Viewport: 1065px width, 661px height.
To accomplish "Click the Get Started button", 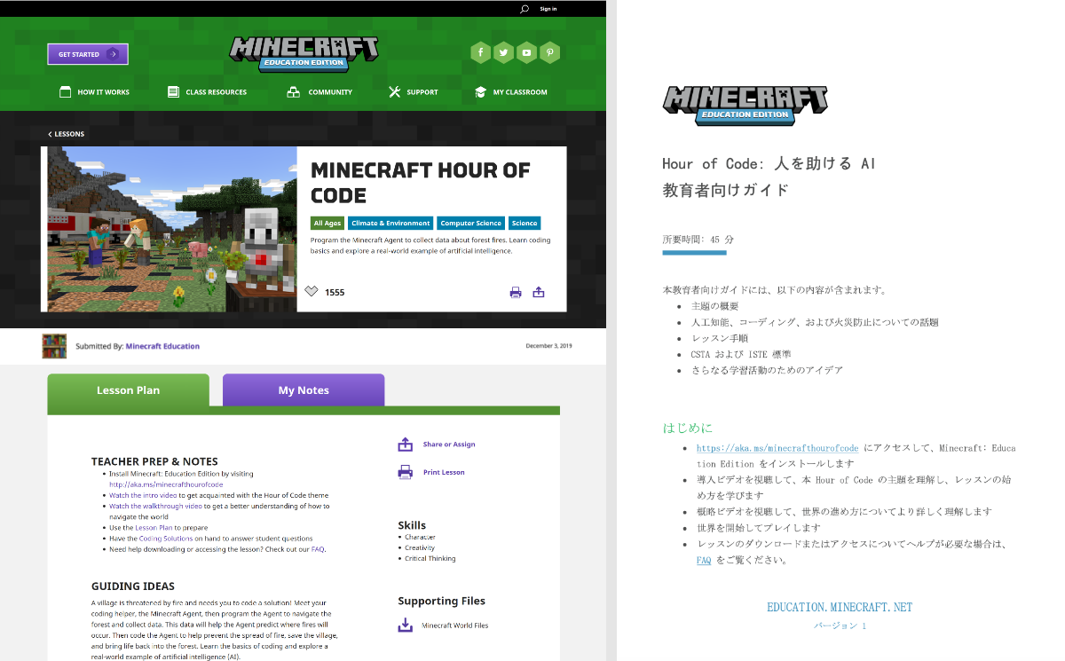I will (87, 53).
